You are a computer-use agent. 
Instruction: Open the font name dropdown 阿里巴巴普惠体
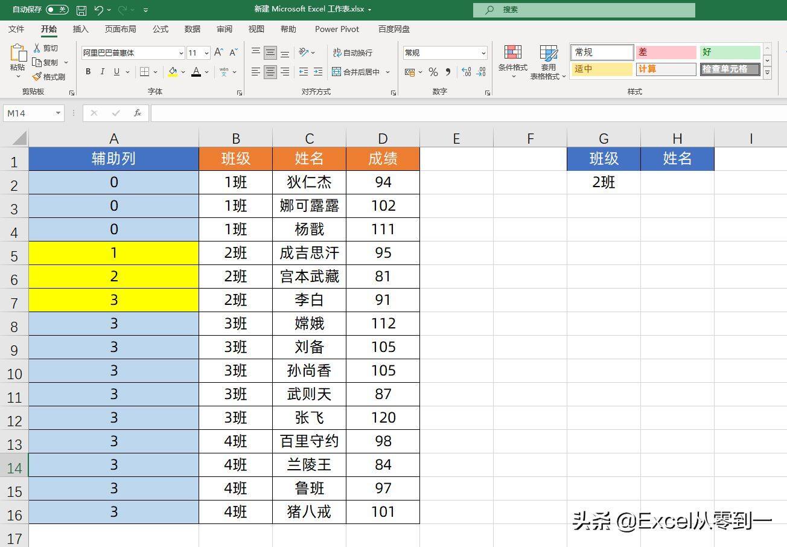(x=181, y=53)
